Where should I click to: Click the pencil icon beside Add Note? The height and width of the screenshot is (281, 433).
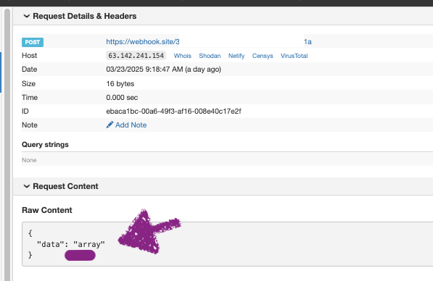tap(110, 125)
